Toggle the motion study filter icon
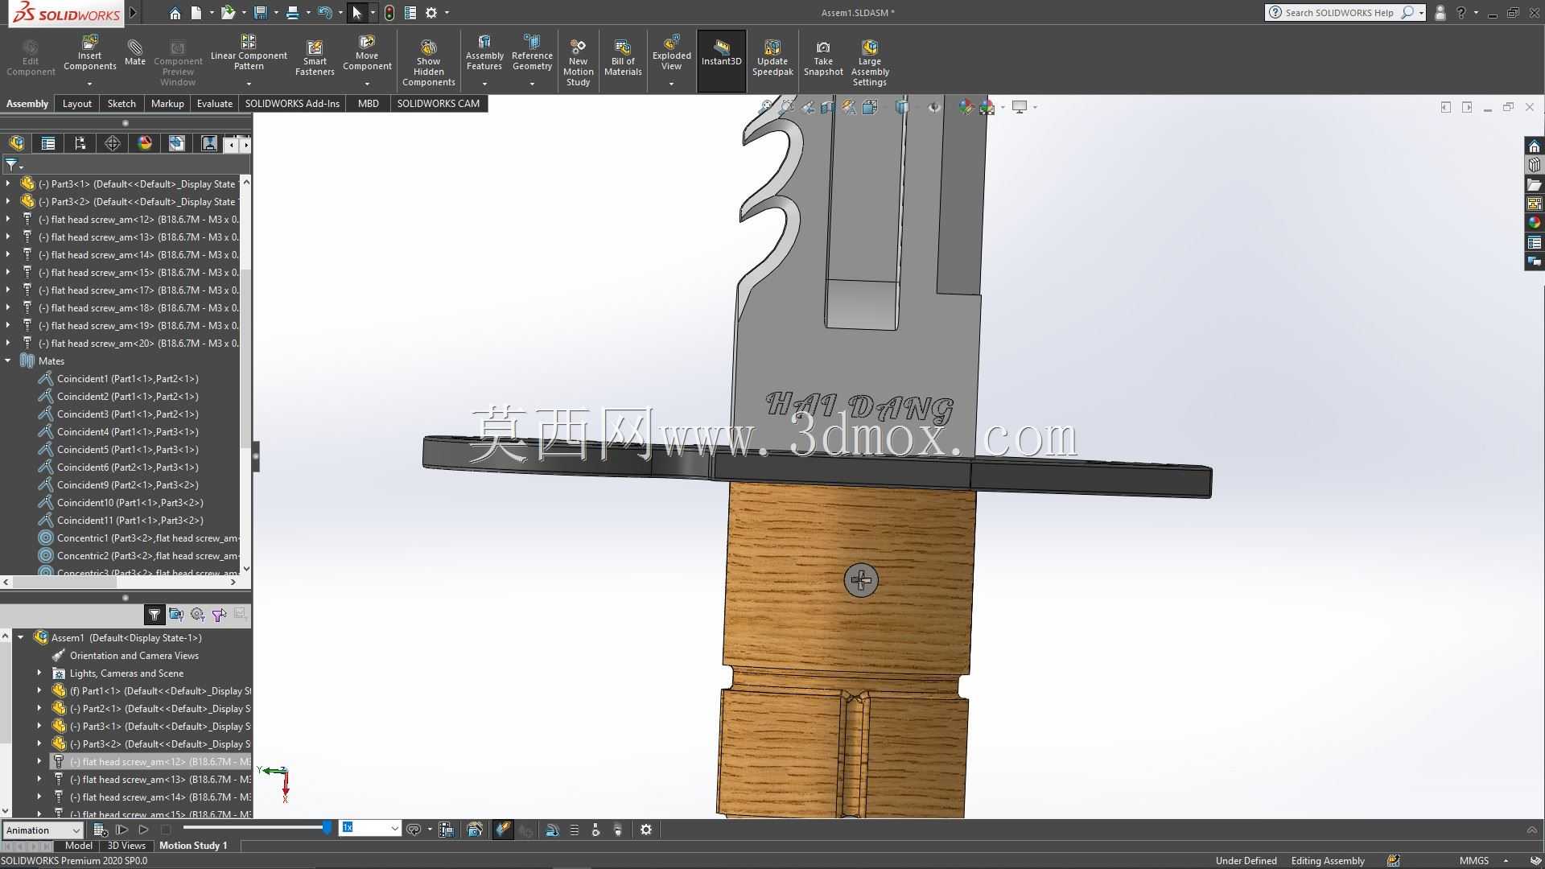 click(x=154, y=615)
